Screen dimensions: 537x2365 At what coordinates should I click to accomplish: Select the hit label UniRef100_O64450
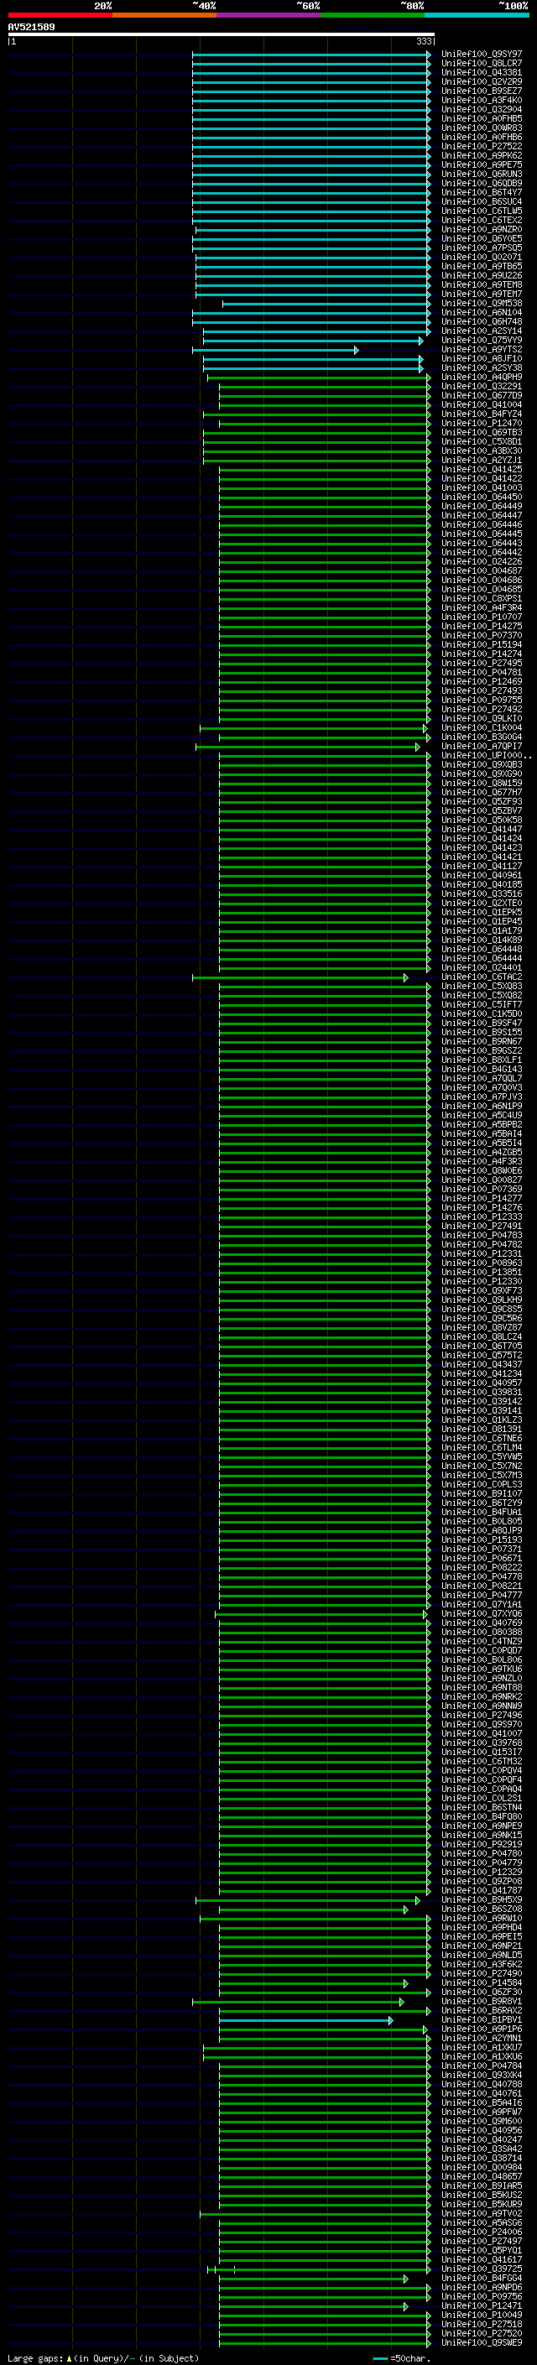[x=481, y=497]
